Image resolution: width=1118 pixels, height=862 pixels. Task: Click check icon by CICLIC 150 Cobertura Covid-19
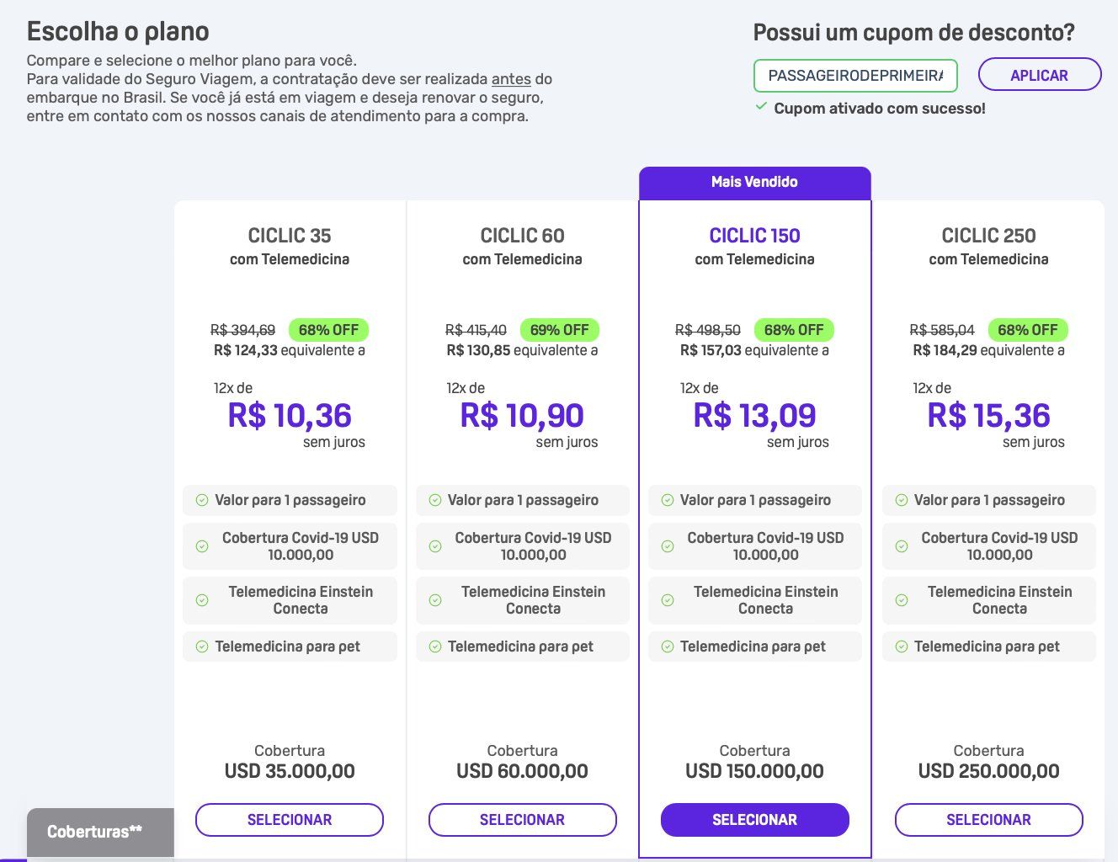click(x=668, y=546)
